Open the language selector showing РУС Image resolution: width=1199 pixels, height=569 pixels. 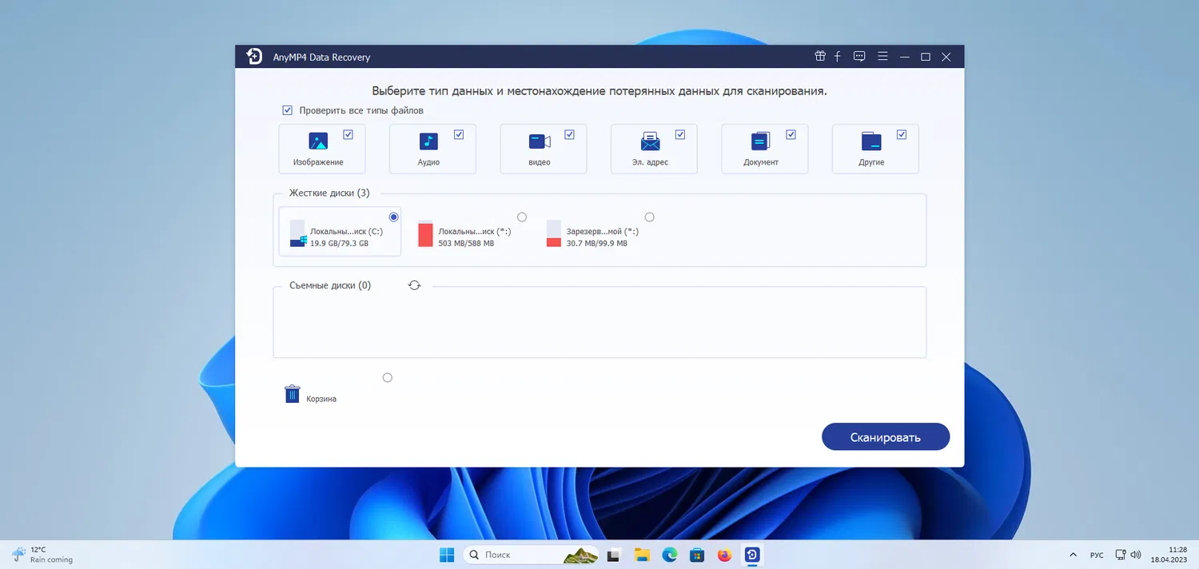[1096, 554]
